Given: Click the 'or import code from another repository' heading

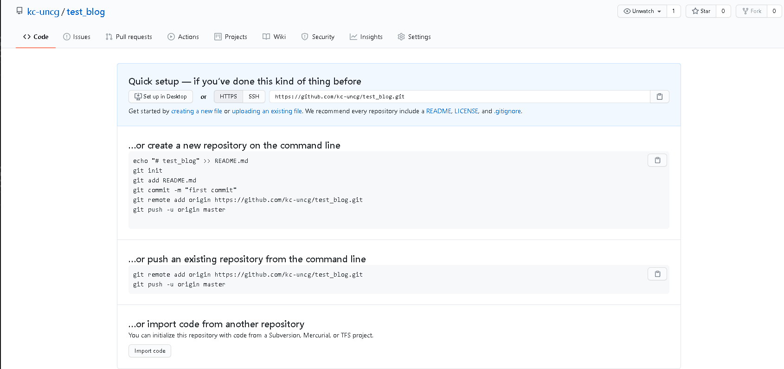Looking at the screenshot, I should coord(217,324).
